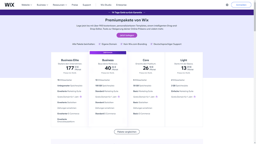Viewport: 256px width, 144px height.
Task: Click the Wix logo
Action: (x=10, y=5)
